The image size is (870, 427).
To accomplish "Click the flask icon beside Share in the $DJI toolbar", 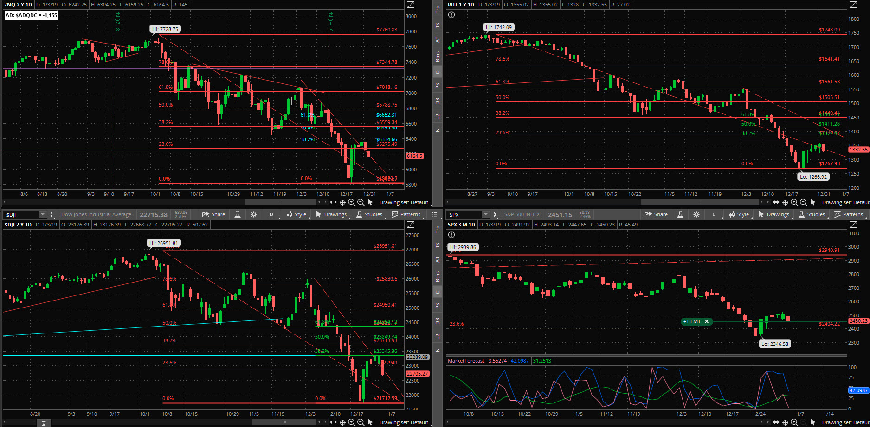I will point(237,214).
